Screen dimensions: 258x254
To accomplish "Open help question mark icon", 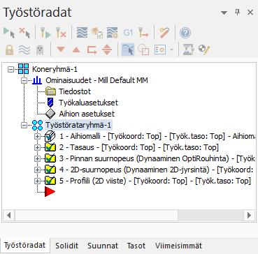I will coord(185,33).
